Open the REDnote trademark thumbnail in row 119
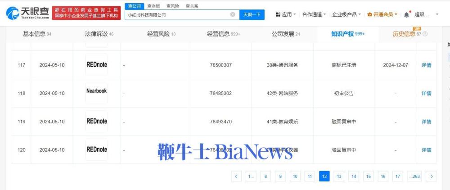Viewport: 450px width, 190px height. pos(96,122)
